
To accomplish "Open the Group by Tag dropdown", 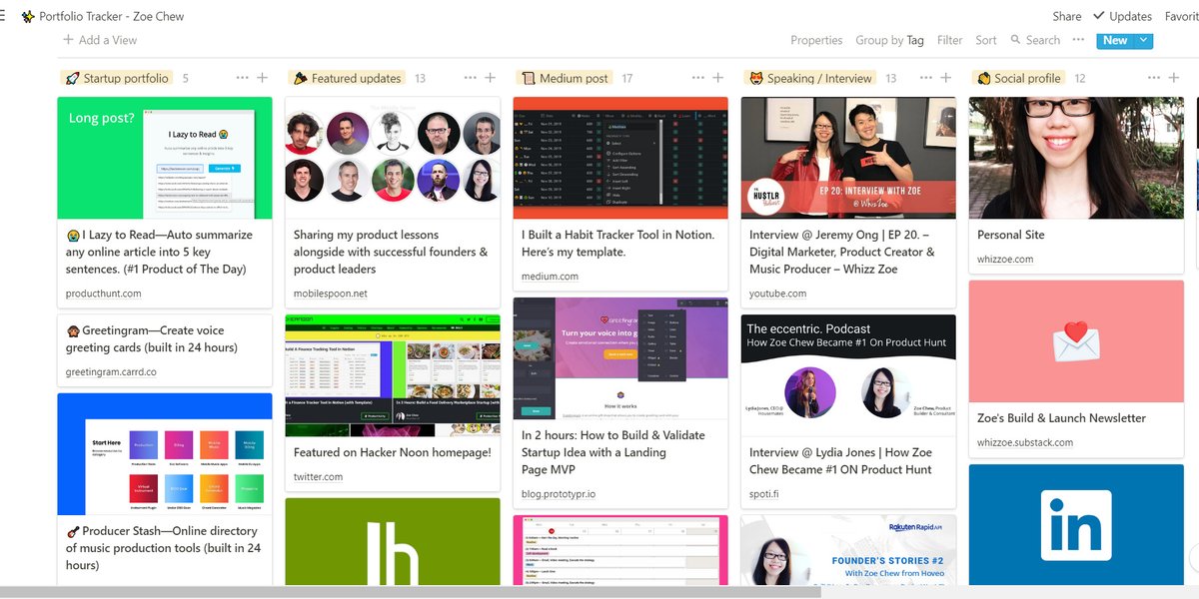I will [x=889, y=40].
